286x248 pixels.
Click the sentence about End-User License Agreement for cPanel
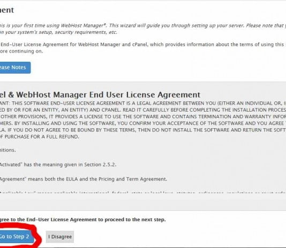(x=143, y=45)
